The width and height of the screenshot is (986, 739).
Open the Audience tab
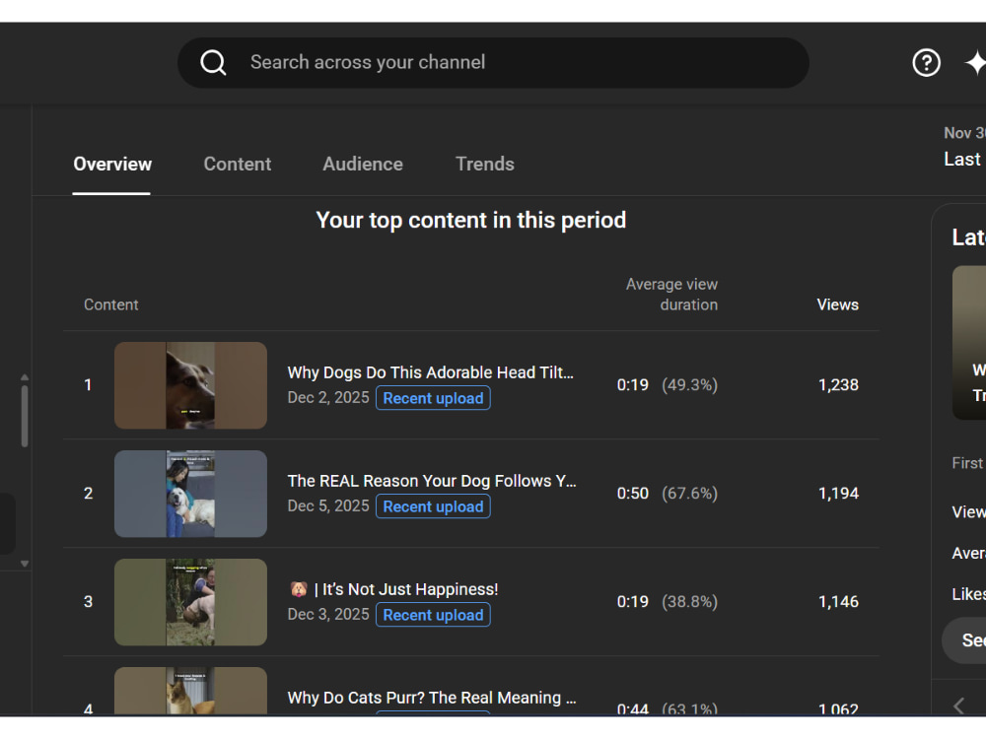click(363, 164)
